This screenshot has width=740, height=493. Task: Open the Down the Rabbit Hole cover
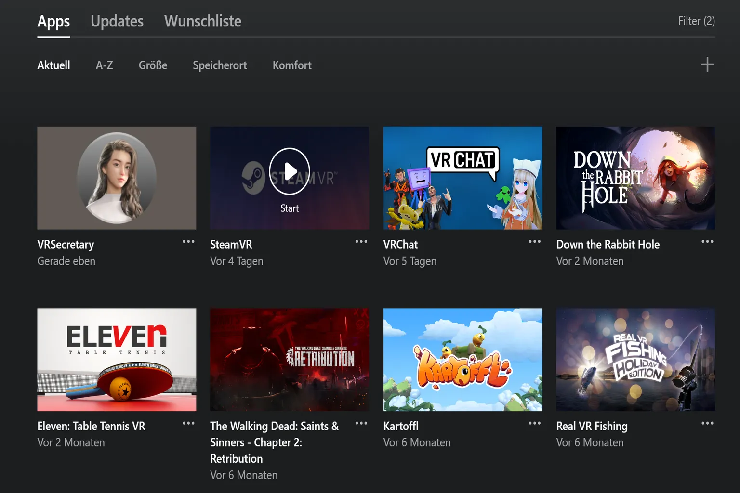[635, 178]
